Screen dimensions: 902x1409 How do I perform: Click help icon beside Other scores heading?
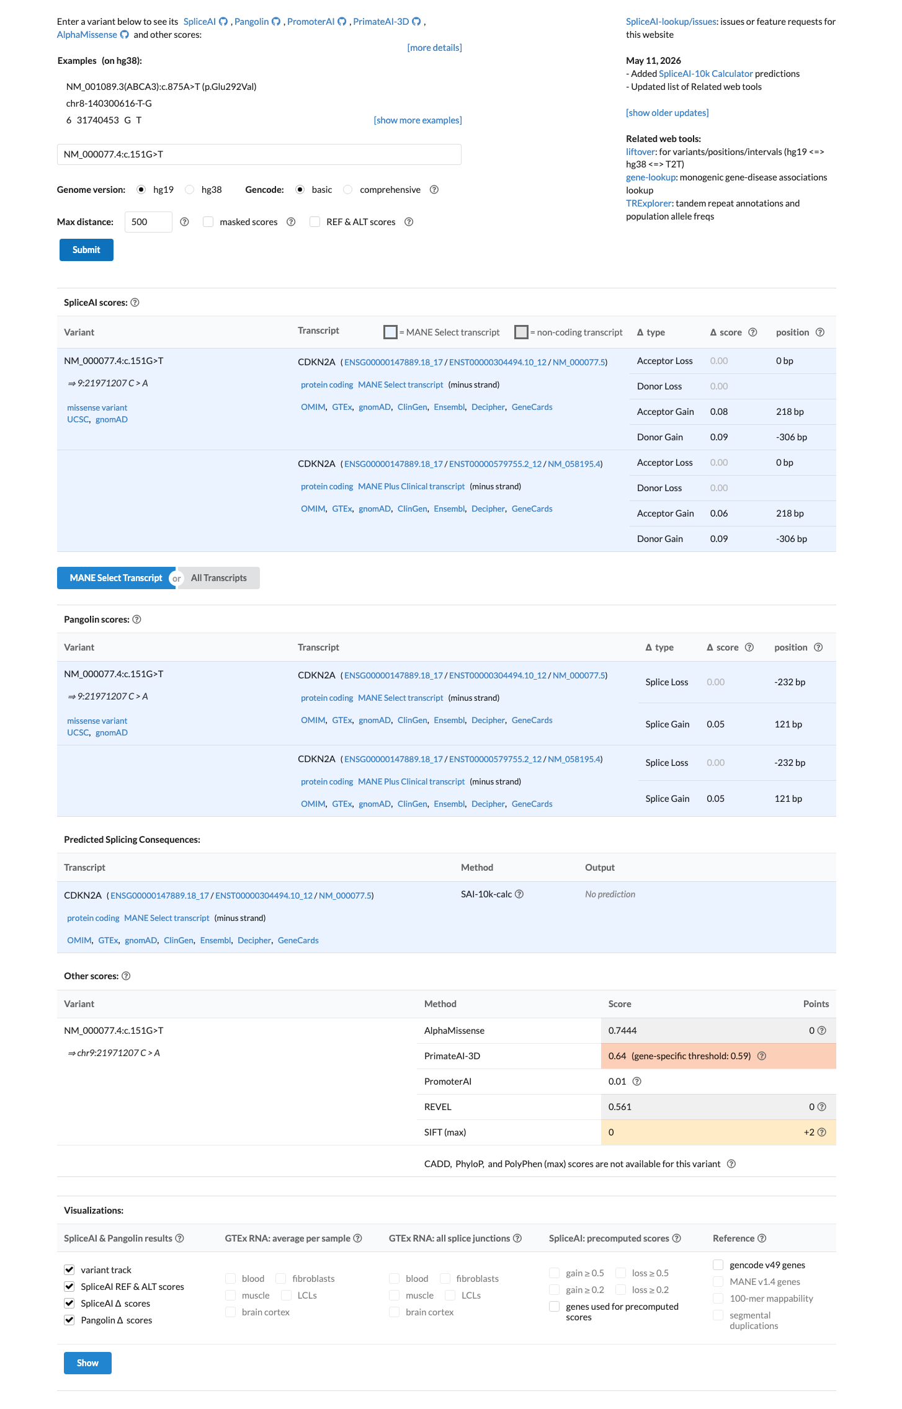coord(126,976)
